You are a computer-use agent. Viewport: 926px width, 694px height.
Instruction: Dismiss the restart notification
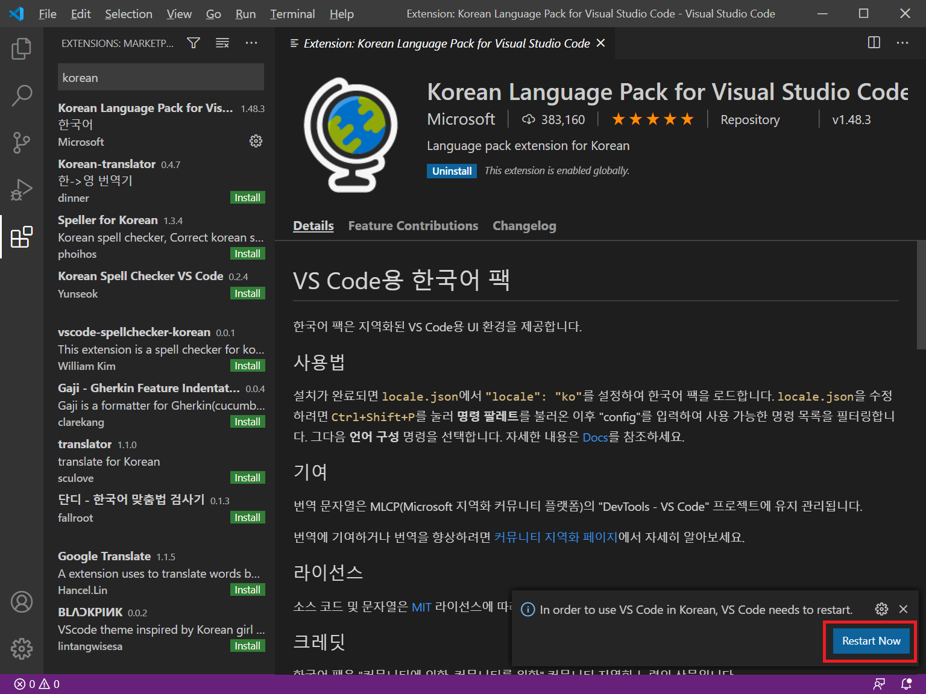pyautogui.click(x=903, y=609)
